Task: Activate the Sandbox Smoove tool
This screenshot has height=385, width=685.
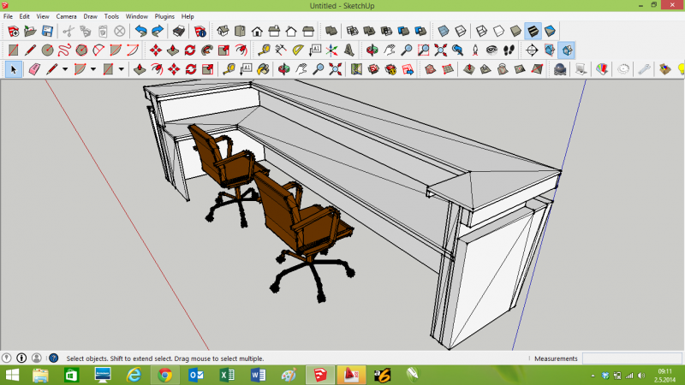Action: pos(469,69)
